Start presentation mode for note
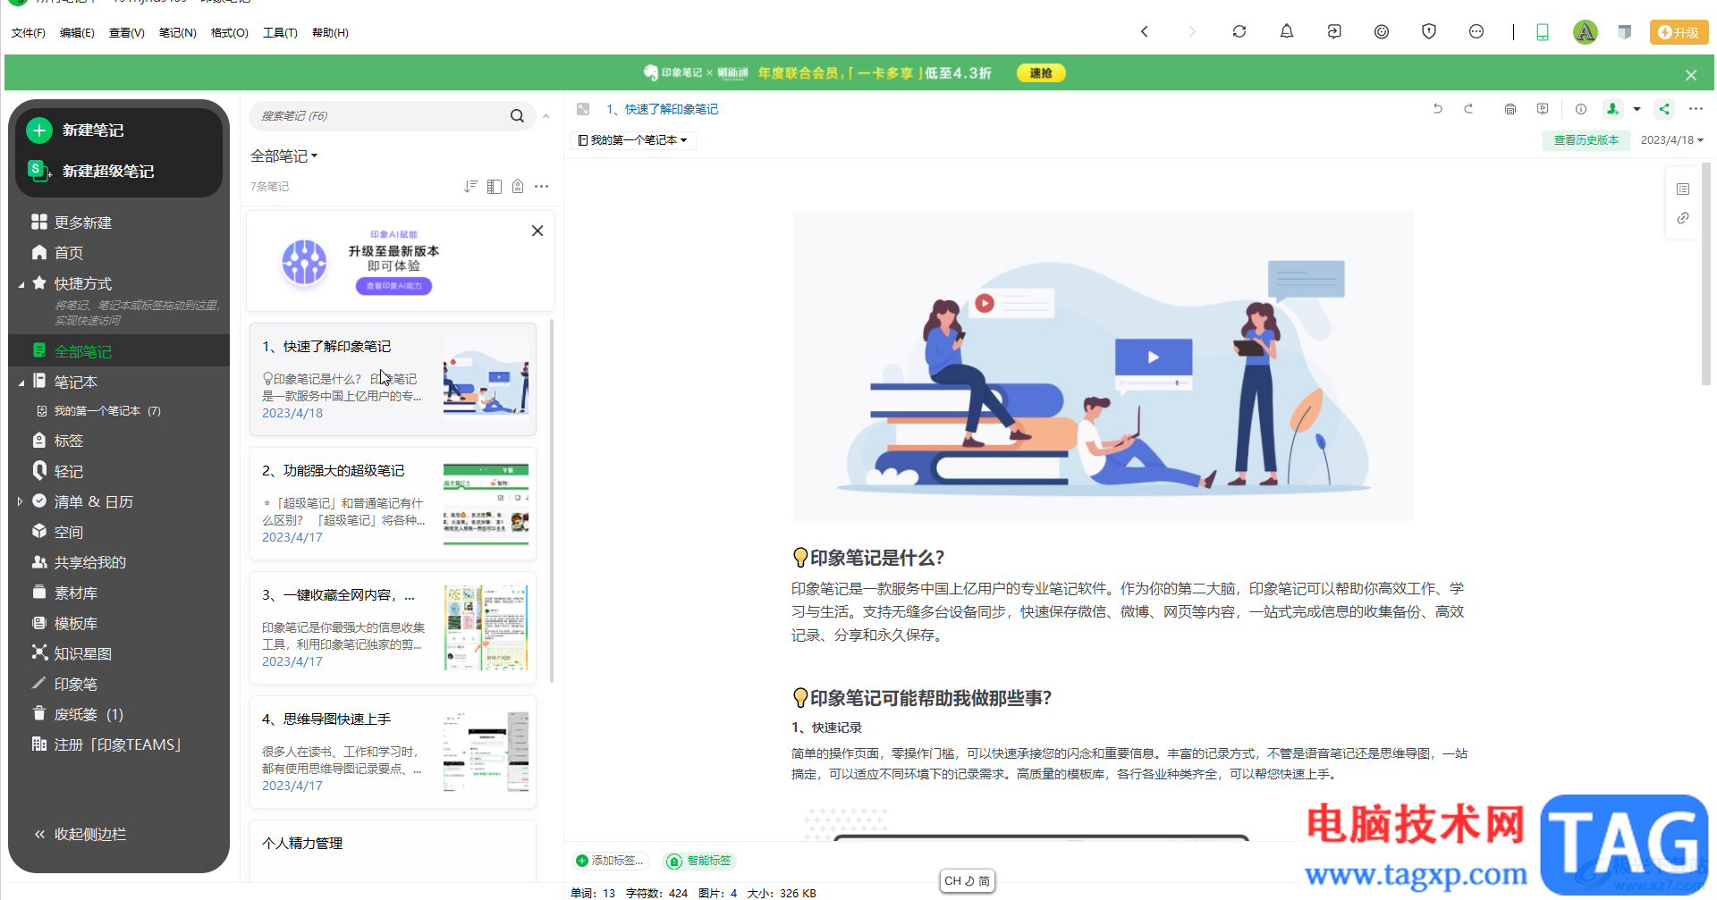Screen dimensions: 1717x900 [x=1543, y=109]
